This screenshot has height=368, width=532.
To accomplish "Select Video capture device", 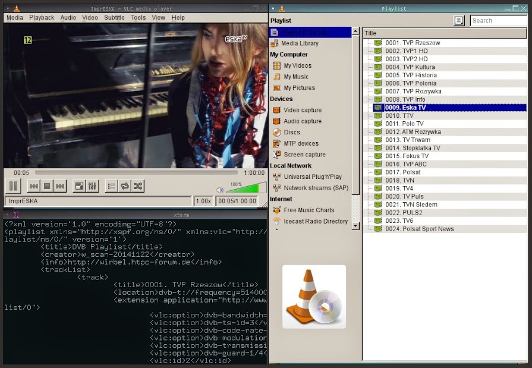I will [310, 110].
